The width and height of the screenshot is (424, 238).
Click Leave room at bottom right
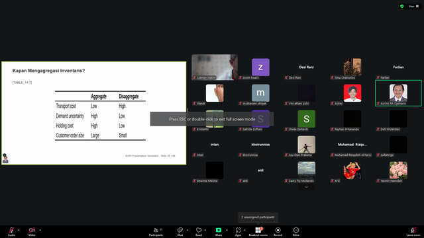[413, 231]
